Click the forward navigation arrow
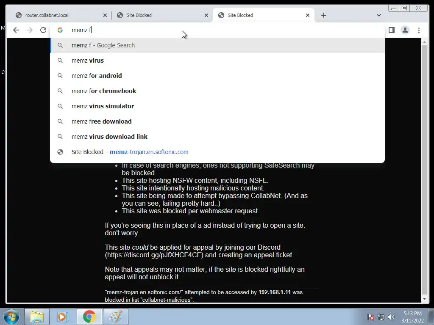434x325 pixels. pyautogui.click(x=30, y=30)
